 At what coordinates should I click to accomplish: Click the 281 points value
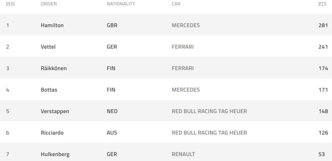coord(323,25)
